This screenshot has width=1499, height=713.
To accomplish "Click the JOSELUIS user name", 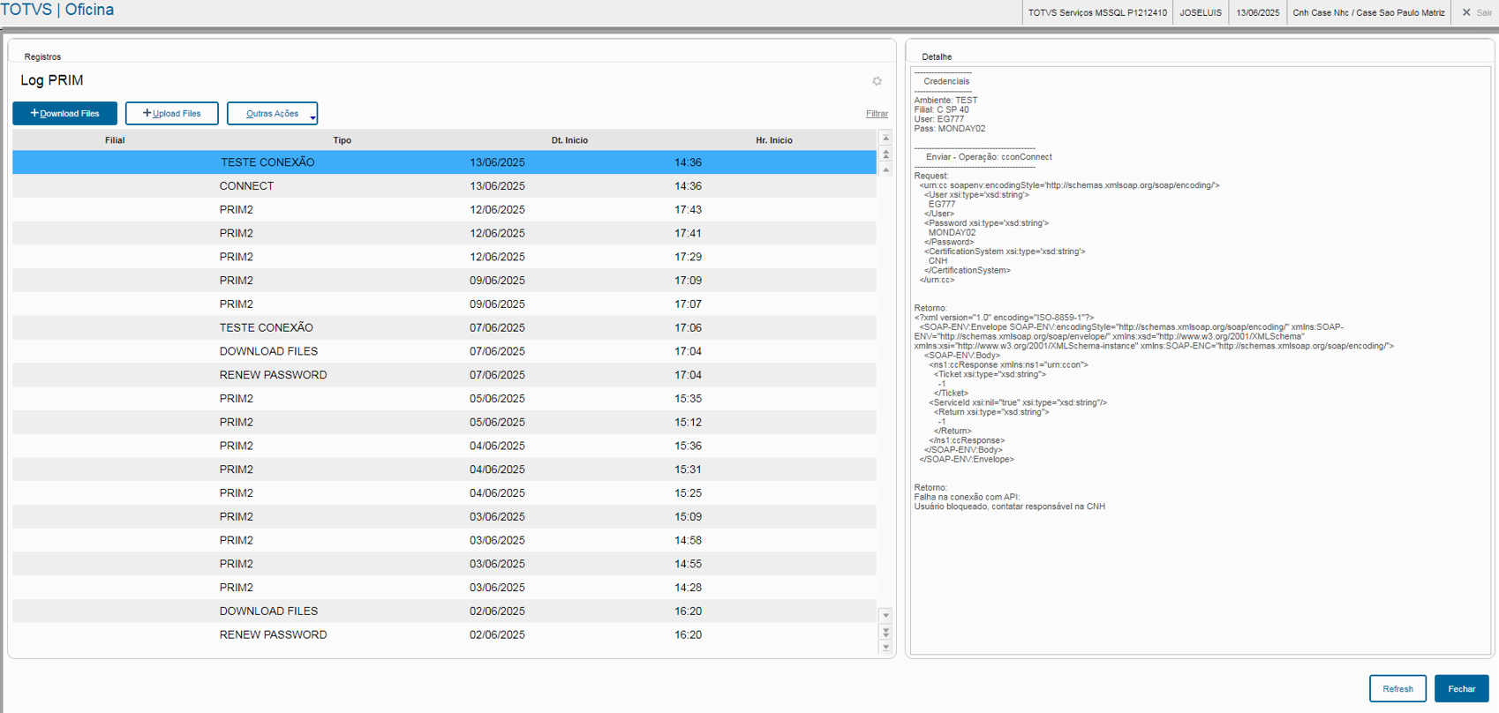I will tap(1201, 12).
